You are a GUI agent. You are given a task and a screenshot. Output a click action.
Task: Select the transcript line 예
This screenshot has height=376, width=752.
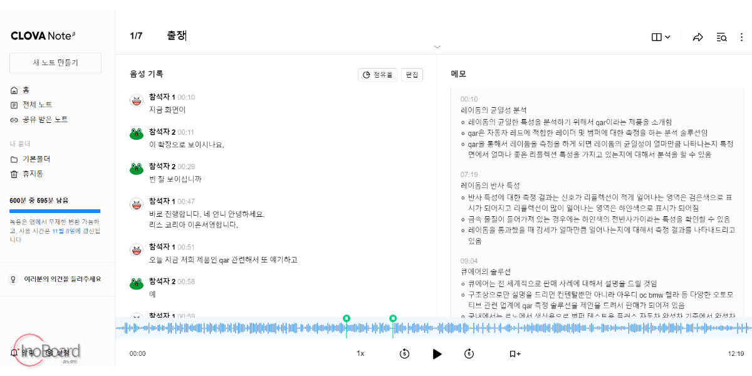(152, 294)
